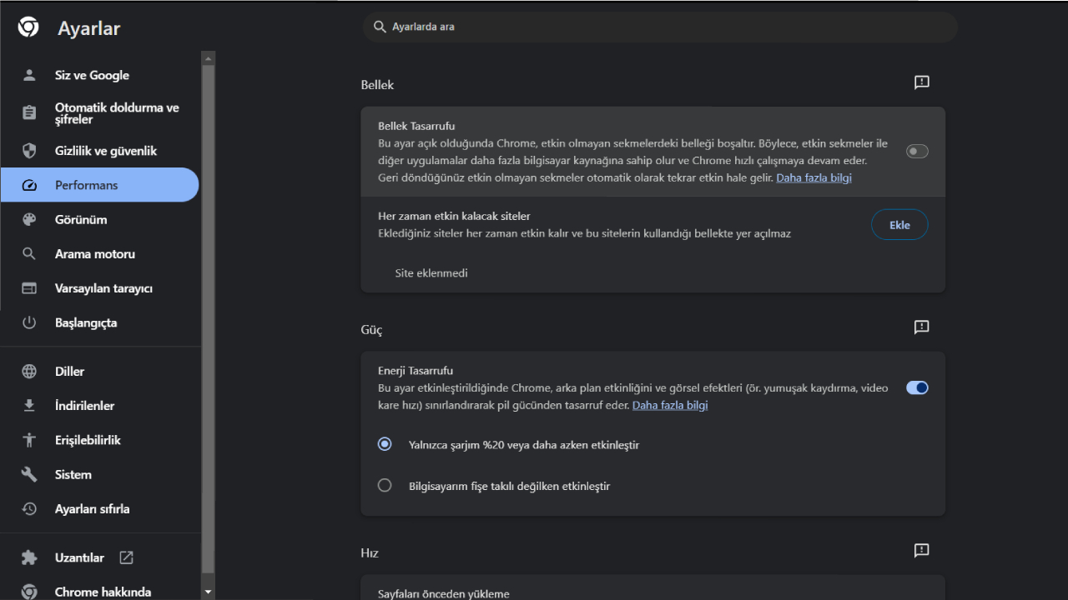
Task: Click the Ayarlar page title
Action: point(89,28)
